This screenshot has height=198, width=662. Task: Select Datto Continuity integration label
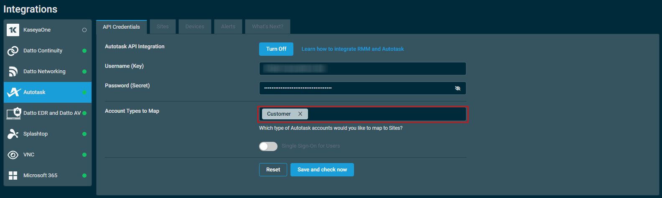tap(43, 51)
